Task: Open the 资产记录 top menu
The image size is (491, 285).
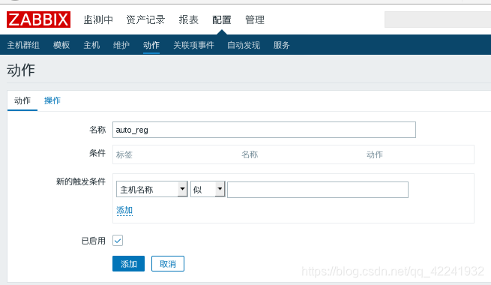Action: (145, 19)
